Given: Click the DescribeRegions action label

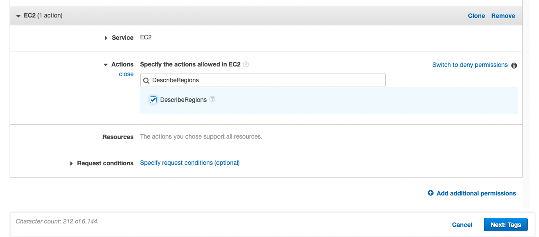Looking at the screenshot, I should point(183,100).
